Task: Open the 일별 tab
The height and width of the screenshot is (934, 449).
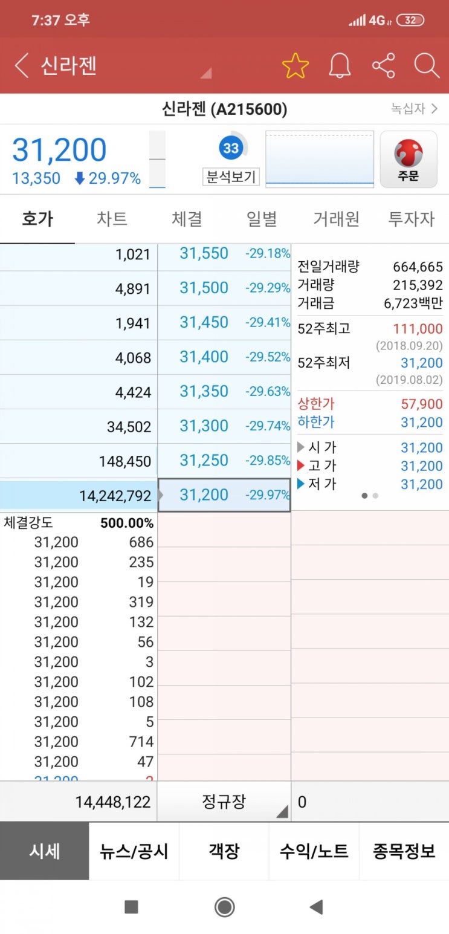Action: (x=262, y=219)
